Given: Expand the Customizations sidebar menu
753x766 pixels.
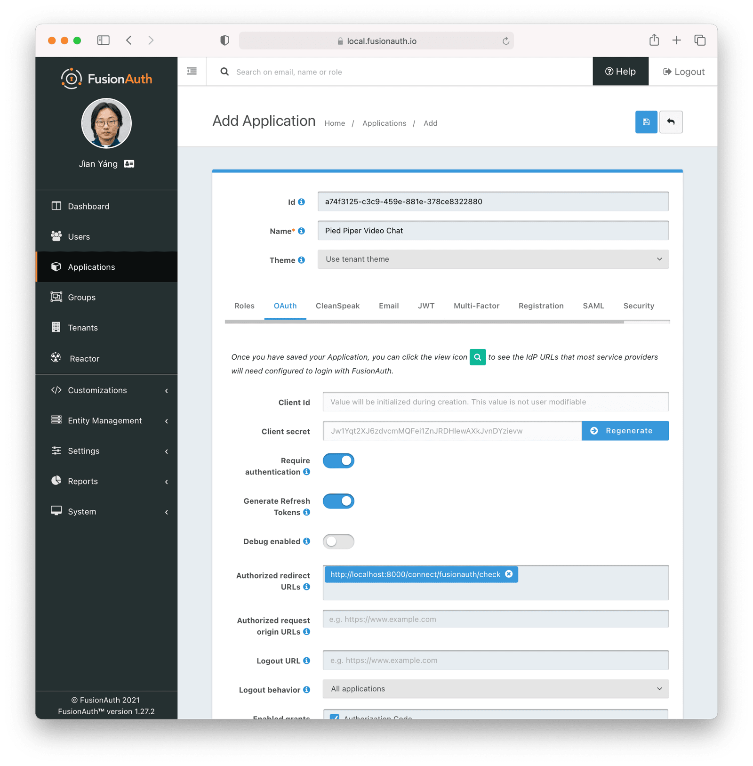Looking at the screenshot, I should [x=106, y=390].
